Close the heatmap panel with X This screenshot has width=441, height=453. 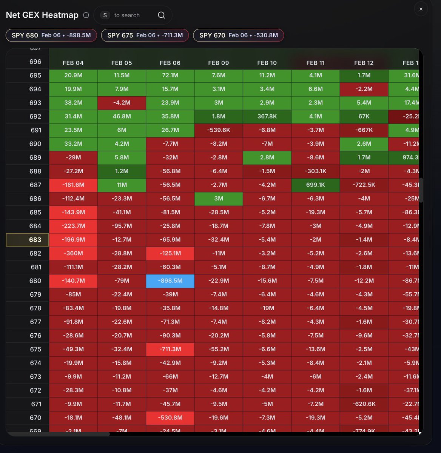point(421,9)
